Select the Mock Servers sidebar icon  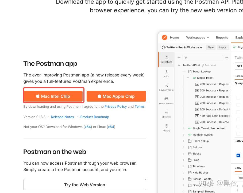pos(166,101)
